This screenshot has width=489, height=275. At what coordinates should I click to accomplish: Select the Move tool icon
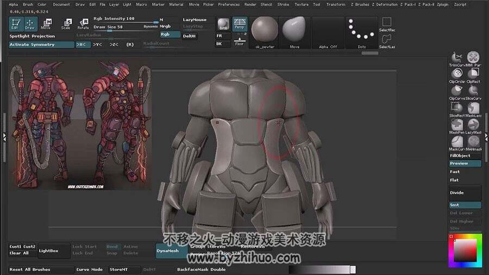coord(46,24)
